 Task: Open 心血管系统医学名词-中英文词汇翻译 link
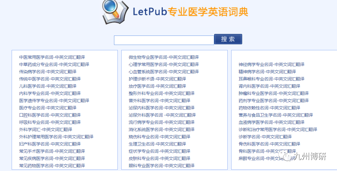coord(164,72)
